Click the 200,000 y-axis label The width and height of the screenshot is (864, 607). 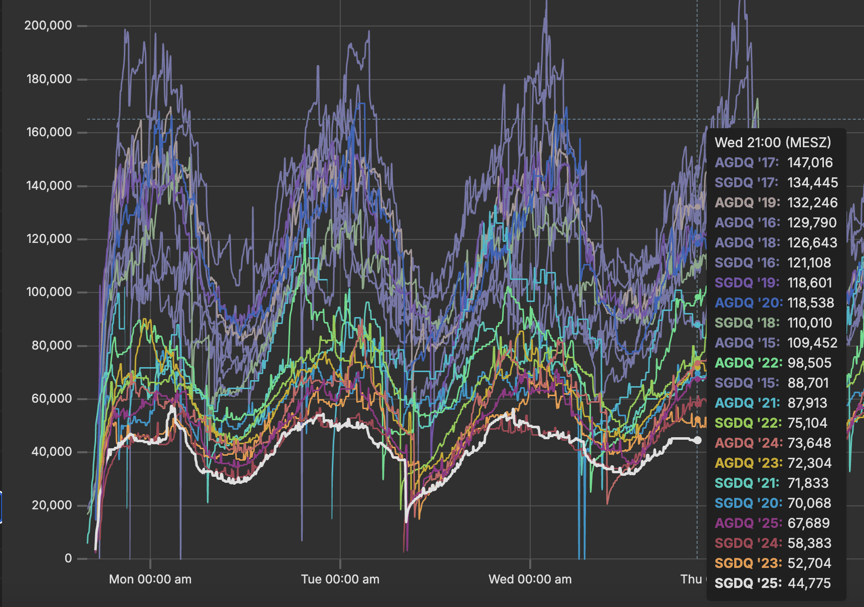coord(48,26)
